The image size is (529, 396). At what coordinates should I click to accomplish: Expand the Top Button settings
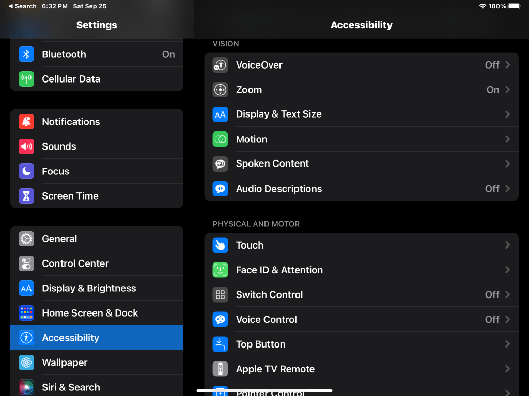point(362,344)
